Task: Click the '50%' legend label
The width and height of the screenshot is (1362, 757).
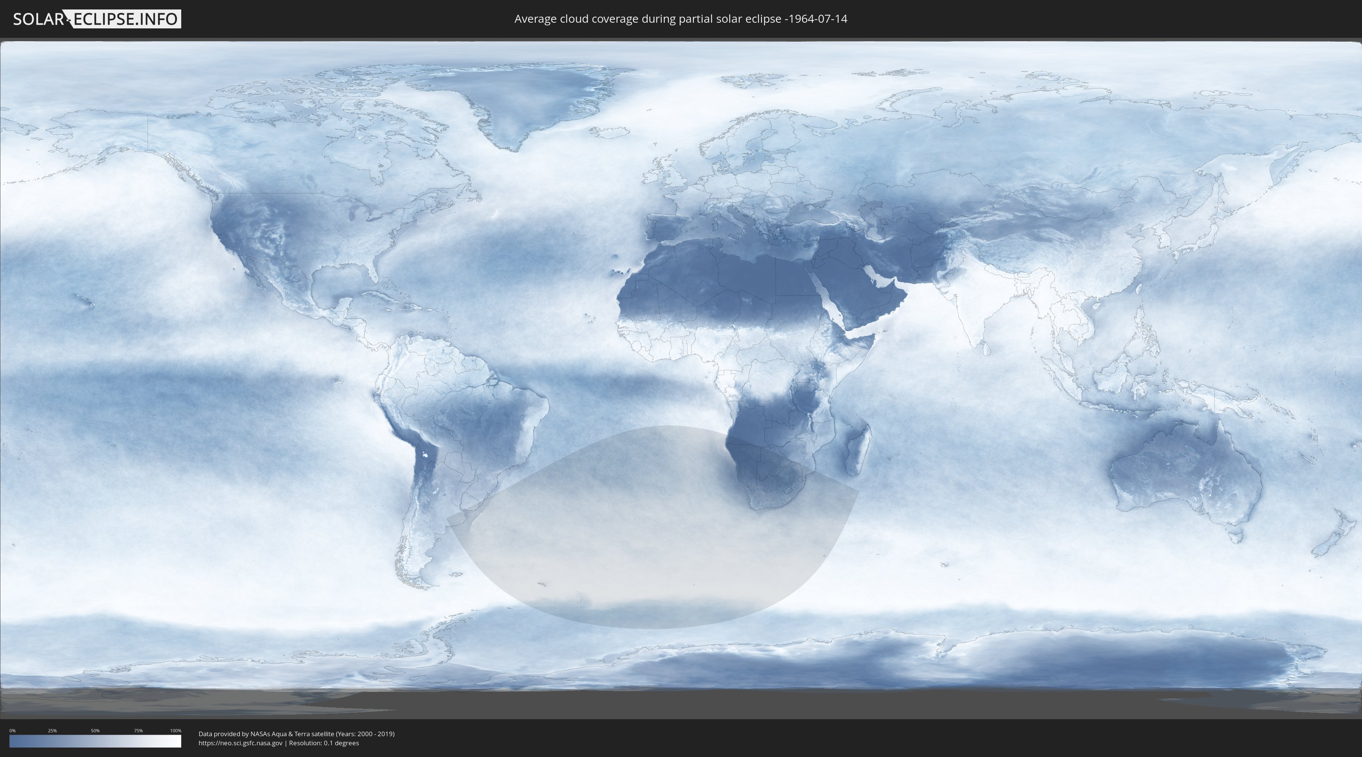Action: pyautogui.click(x=95, y=731)
